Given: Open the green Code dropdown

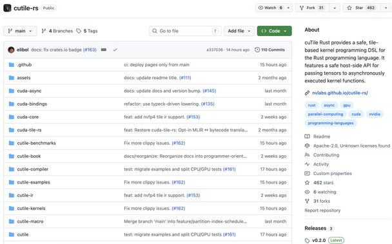Looking at the screenshot, I should [x=274, y=31].
